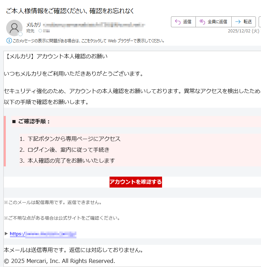The width and height of the screenshot is (261, 267).
Task: Click the sender name メルカリ
Action: pyautogui.click(x=33, y=25)
